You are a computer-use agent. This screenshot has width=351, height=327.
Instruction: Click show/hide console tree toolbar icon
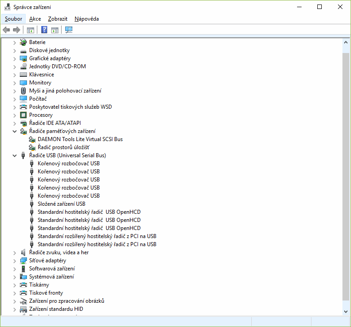(x=31, y=30)
